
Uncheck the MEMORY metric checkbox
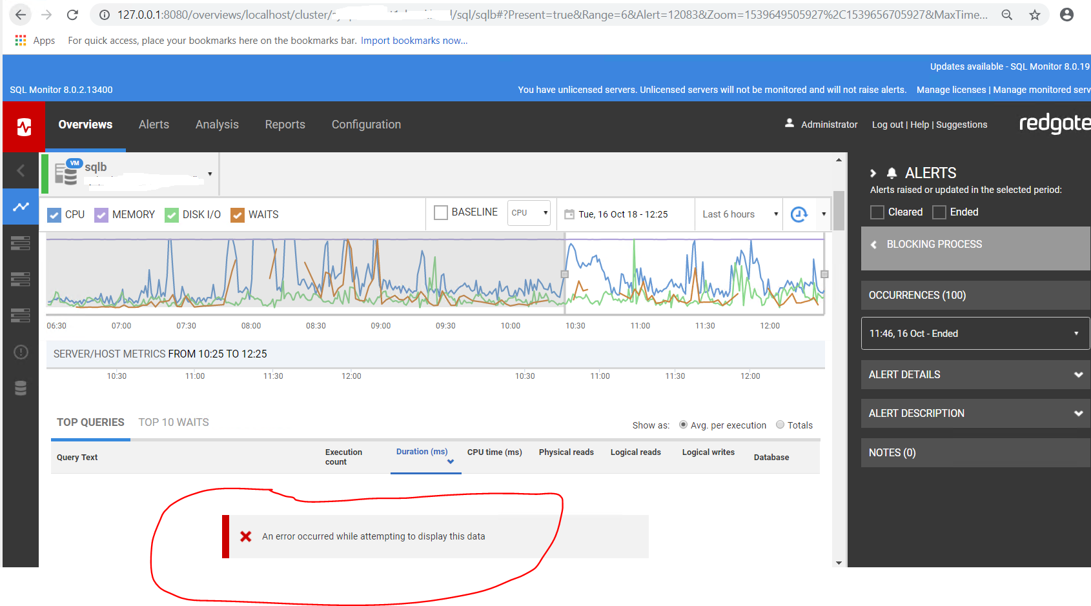pyautogui.click(x=101, y=215)
